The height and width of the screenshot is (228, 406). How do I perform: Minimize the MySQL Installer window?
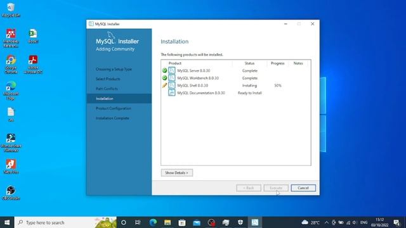[x=285, y=24]
